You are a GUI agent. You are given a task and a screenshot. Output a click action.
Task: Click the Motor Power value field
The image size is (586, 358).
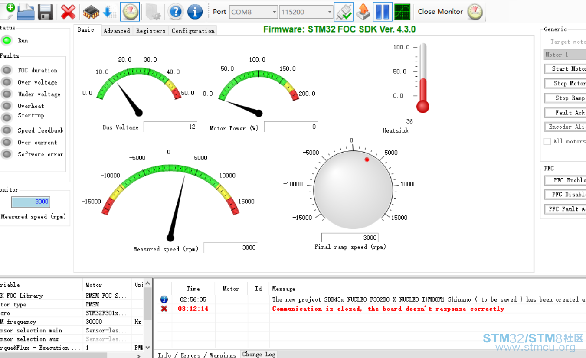(x=291, y=127)
